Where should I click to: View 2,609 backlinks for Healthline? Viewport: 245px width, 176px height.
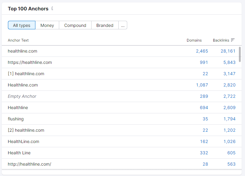pyautogui.click(x=229, y=108)
